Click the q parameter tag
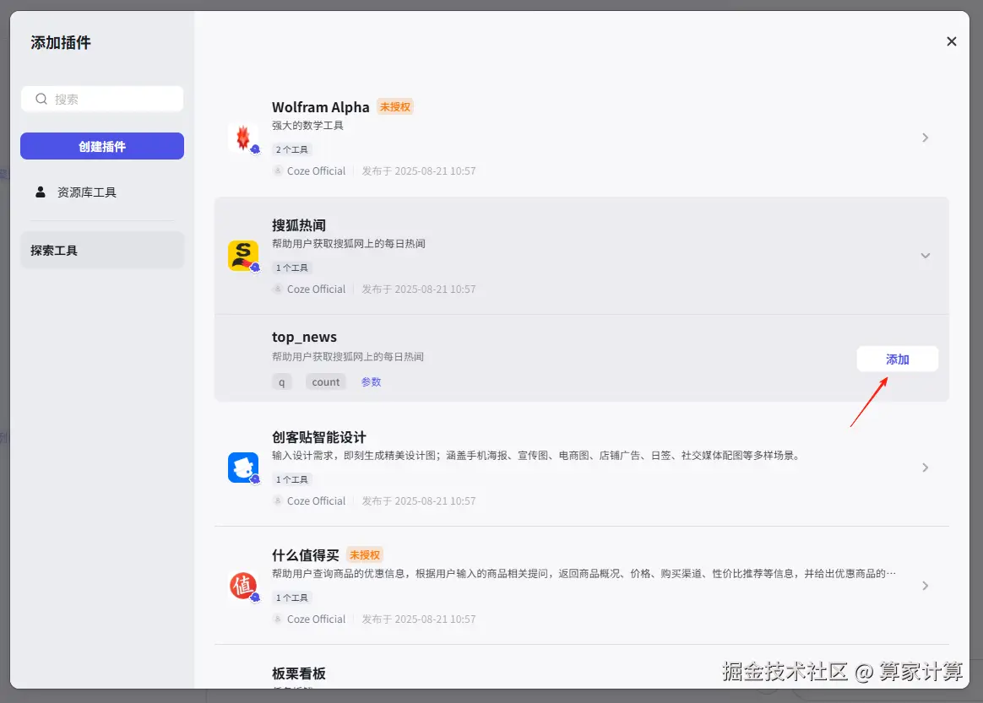 (281, 382)
